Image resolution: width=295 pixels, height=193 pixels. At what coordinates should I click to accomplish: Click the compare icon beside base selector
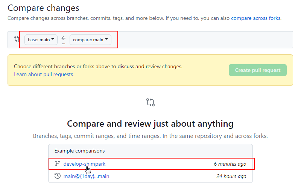pyautogui.click(x=17, y=39)
